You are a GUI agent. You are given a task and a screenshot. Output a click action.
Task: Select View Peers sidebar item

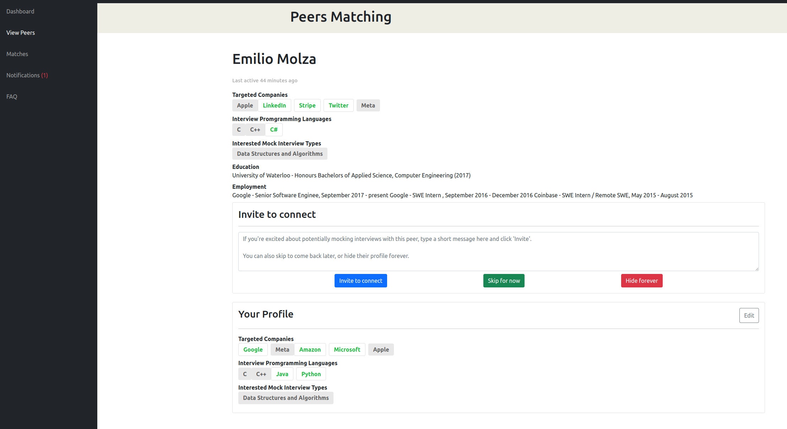click(21, 33)
